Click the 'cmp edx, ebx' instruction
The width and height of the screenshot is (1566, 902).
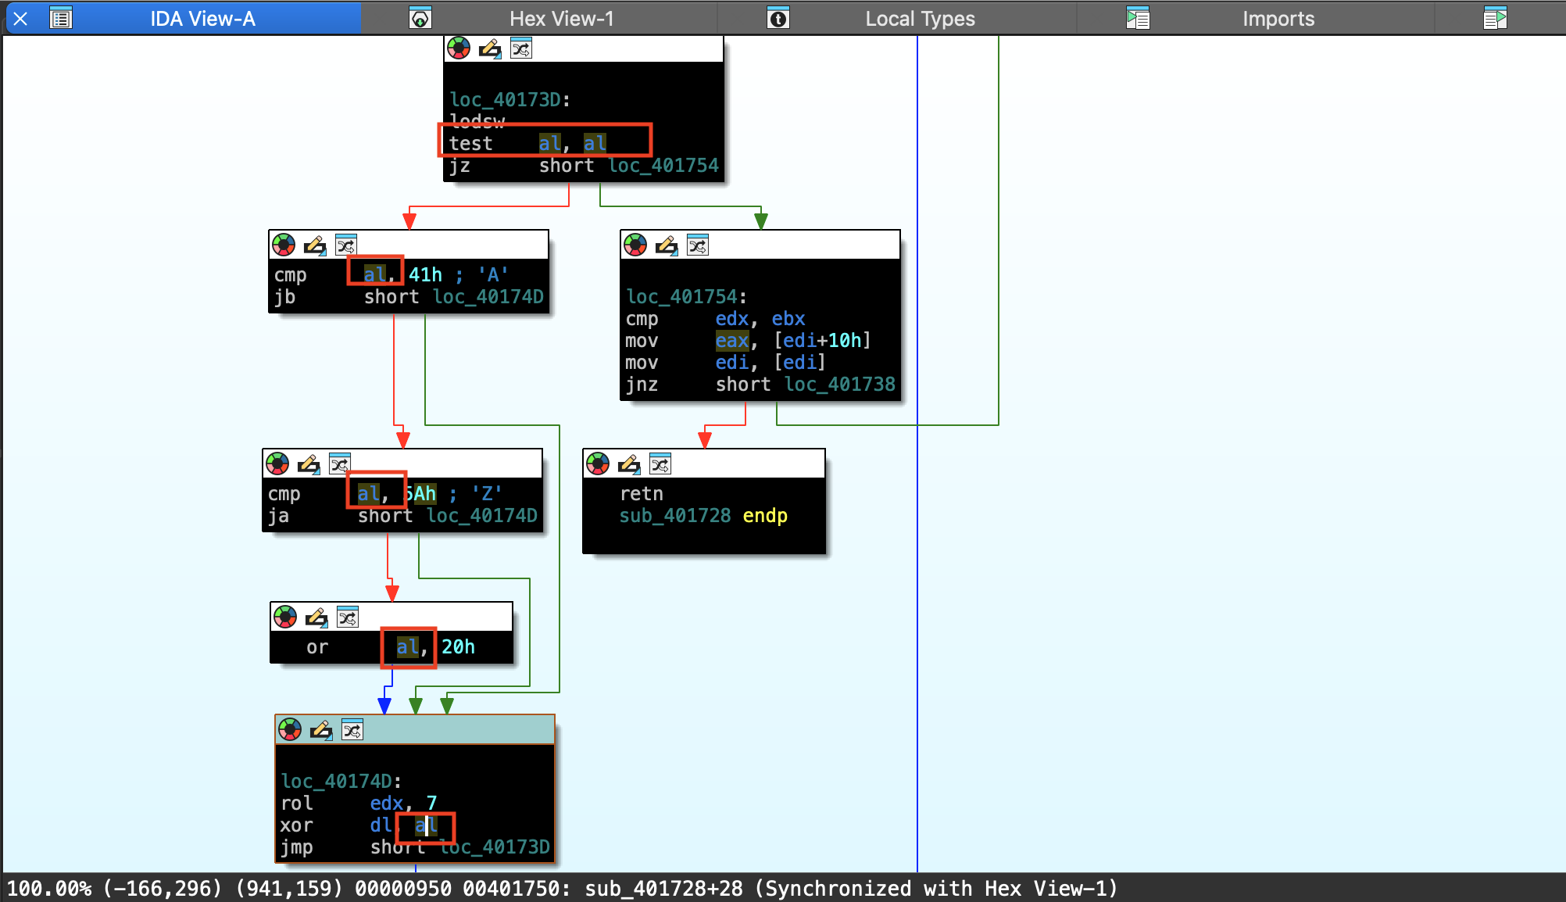coord(715,319)
